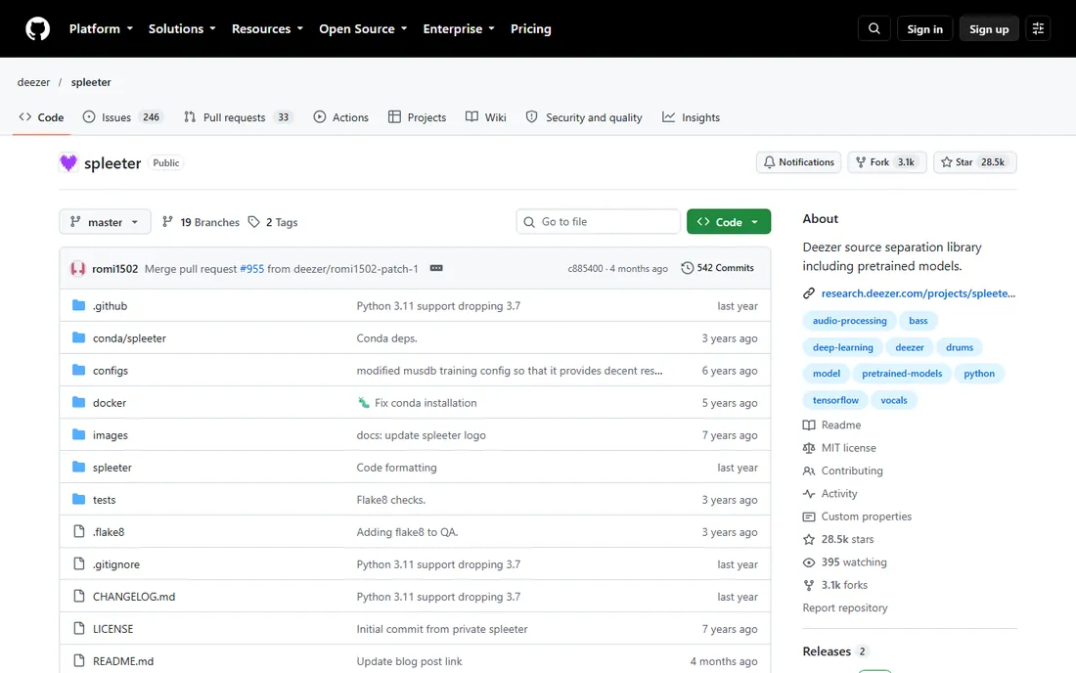Click the link icon beside research.deezer.com
The height and width of the screenshot is (673, 1076).
click(x=809, y=293)
